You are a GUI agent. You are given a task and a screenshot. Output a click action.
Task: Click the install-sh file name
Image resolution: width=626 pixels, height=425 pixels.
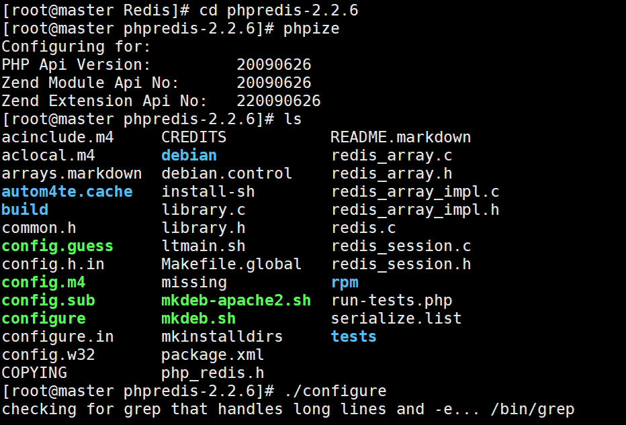point(208,191)
